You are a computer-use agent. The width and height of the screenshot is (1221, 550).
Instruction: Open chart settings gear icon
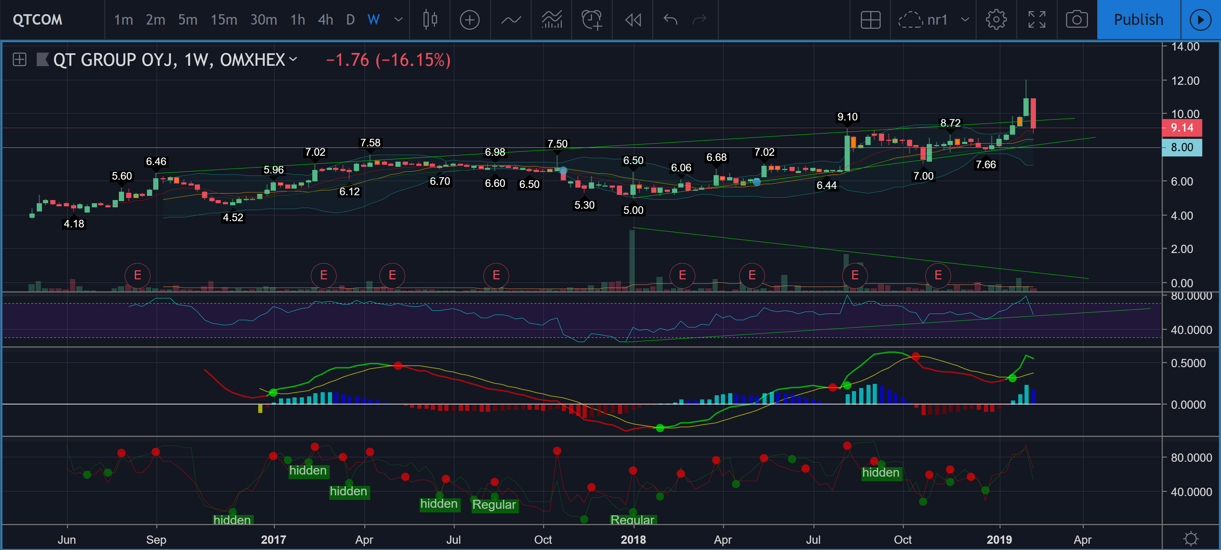pyautogui.click(x=996, y=19)
